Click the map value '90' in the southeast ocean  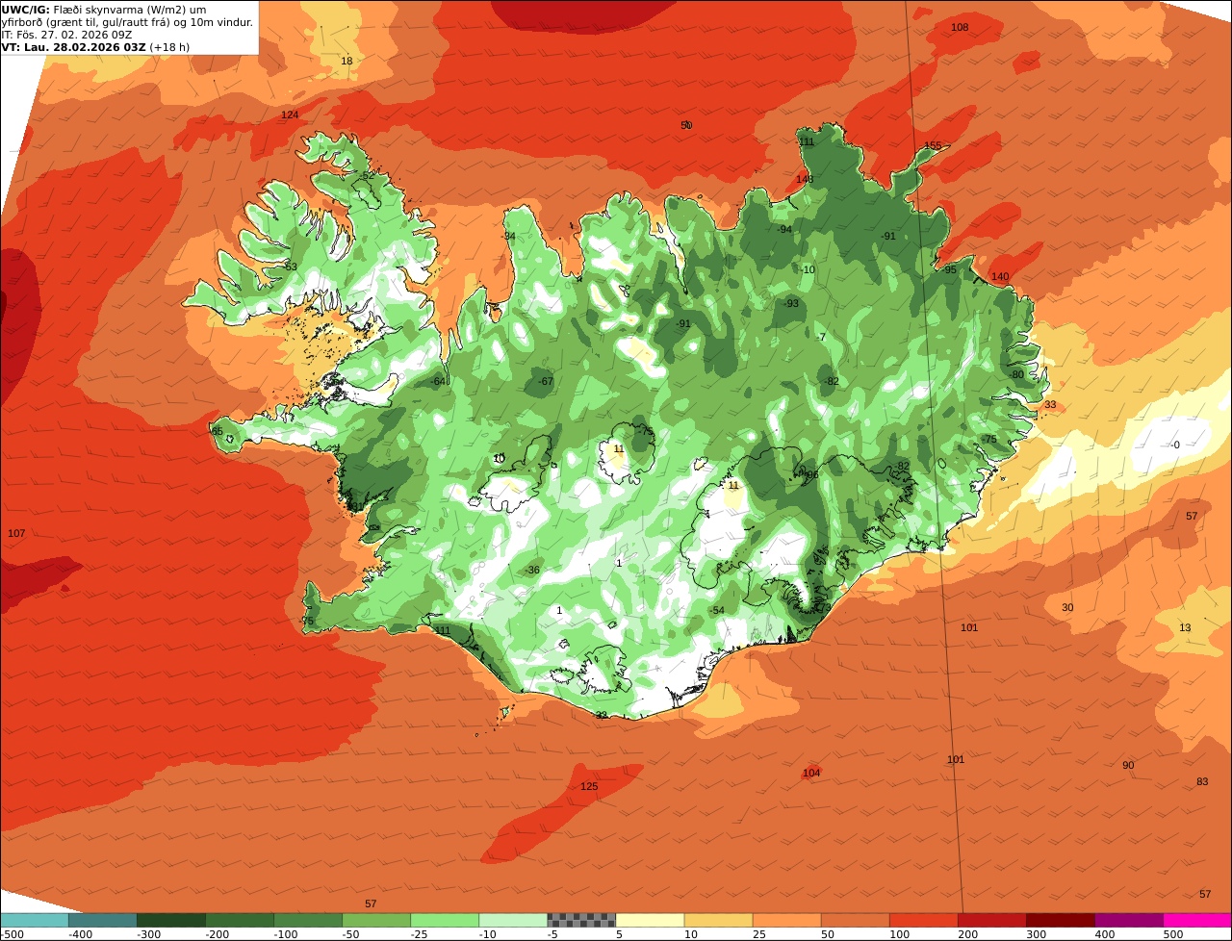click(1128, 766)
